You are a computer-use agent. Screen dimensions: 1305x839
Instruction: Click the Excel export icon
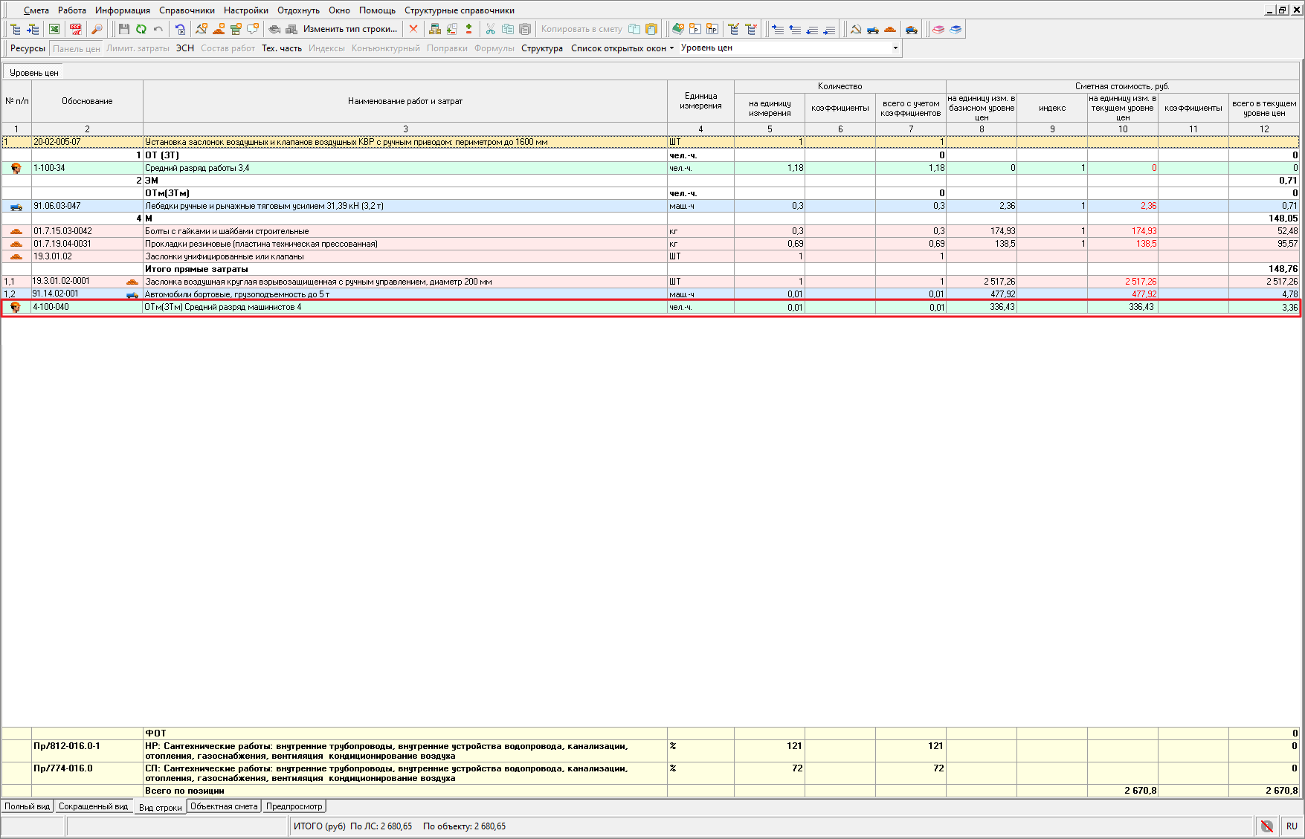[54, 29]
